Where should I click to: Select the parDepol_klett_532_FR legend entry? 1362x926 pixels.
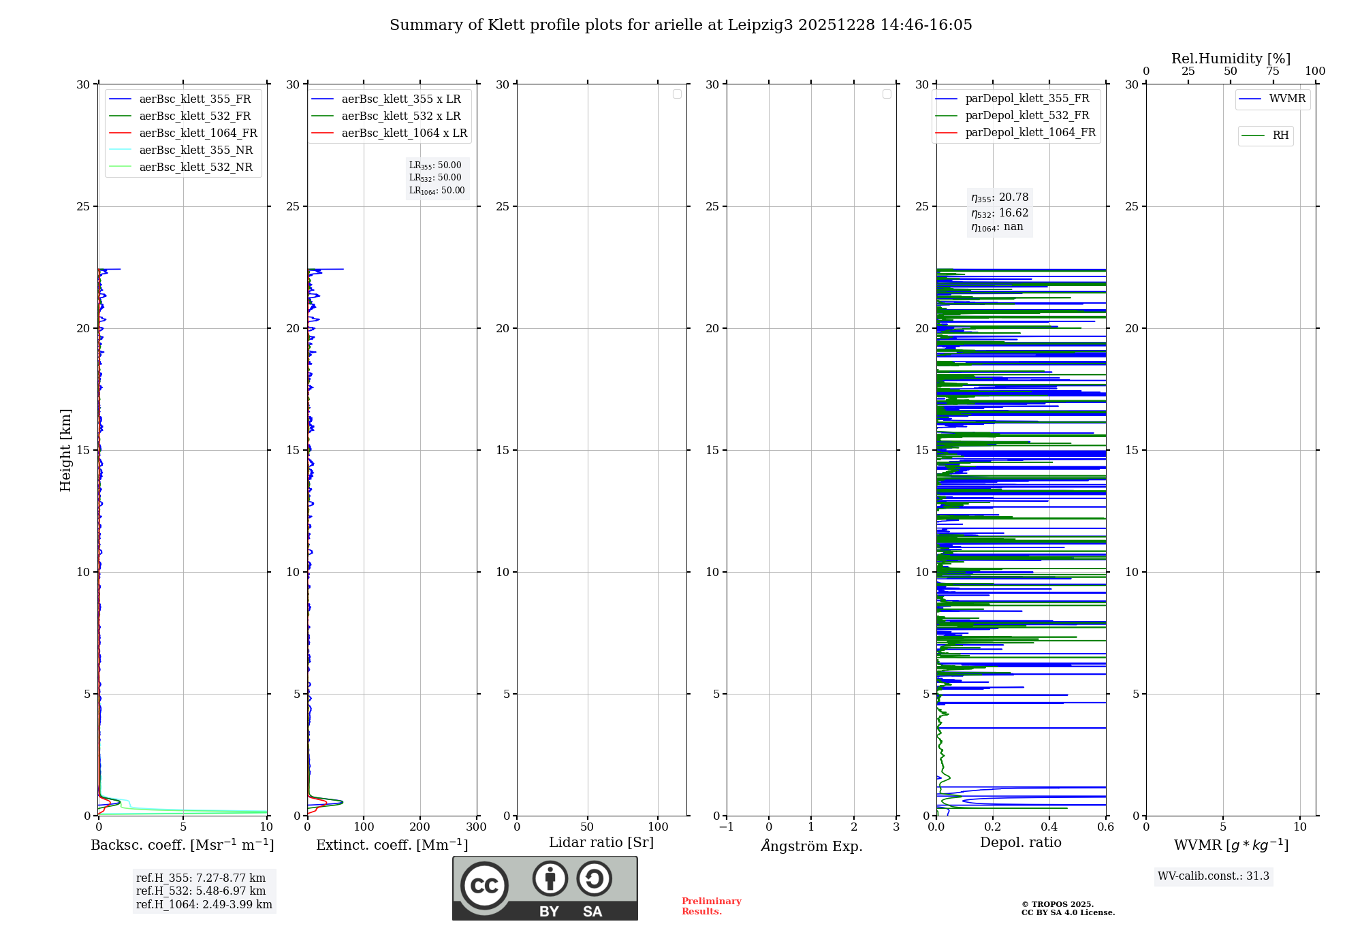[x=1027, y=116]
